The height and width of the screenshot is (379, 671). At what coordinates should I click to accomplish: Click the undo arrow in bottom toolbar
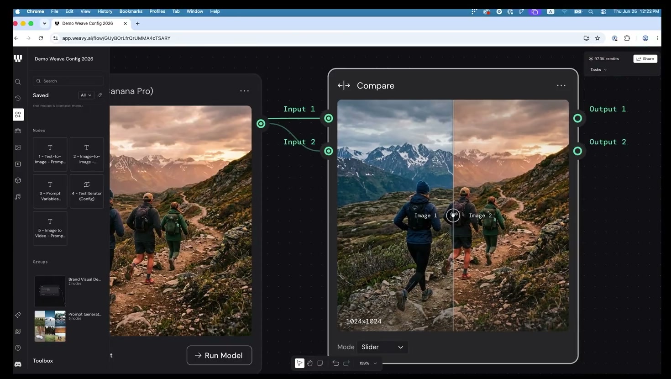point(335,363)
